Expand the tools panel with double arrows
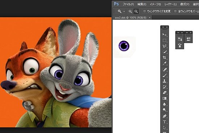Image resolution: width=199 pixels, height=133 pixels. [x=163, y=27]
